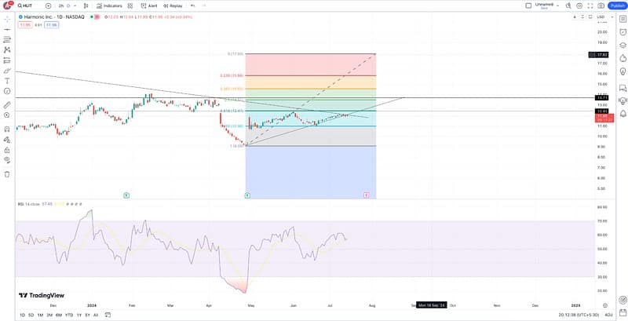Open the Unnamed layout dropdown
Screen dimensions: 628x321
click(x=546, y=5)
